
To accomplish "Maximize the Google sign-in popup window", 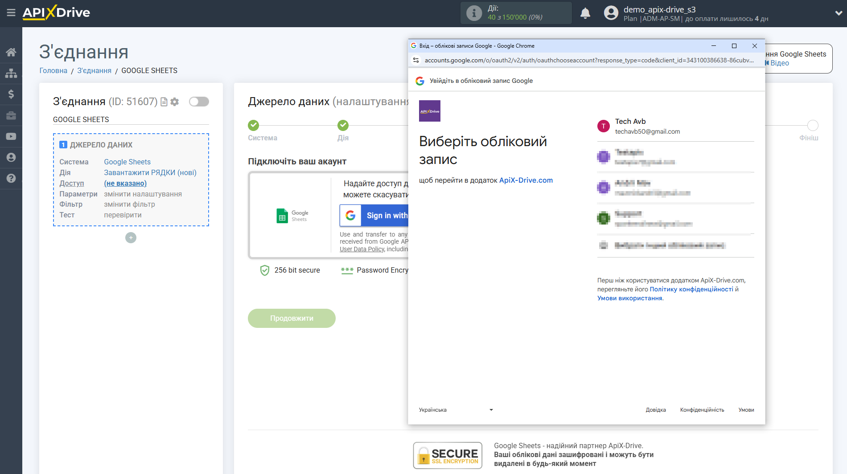I will tap(734, 46).
